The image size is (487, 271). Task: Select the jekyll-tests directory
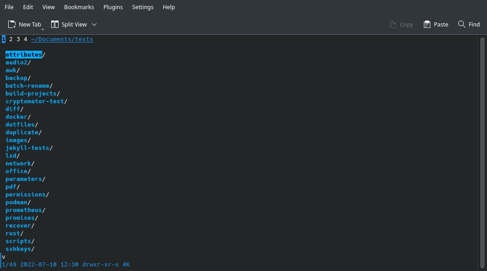click(x=27, y=148)
